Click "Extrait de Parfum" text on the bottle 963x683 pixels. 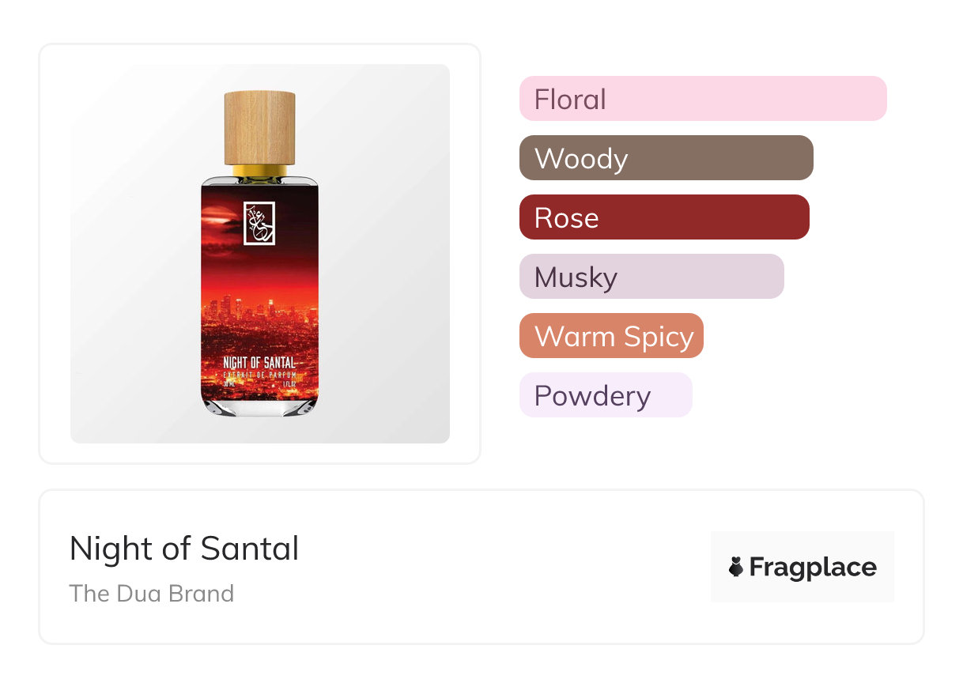259,373
